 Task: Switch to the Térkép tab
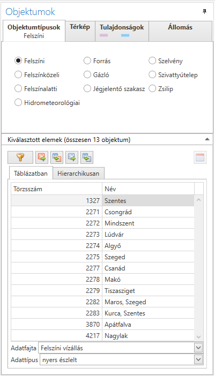click(x=80, y=27)
